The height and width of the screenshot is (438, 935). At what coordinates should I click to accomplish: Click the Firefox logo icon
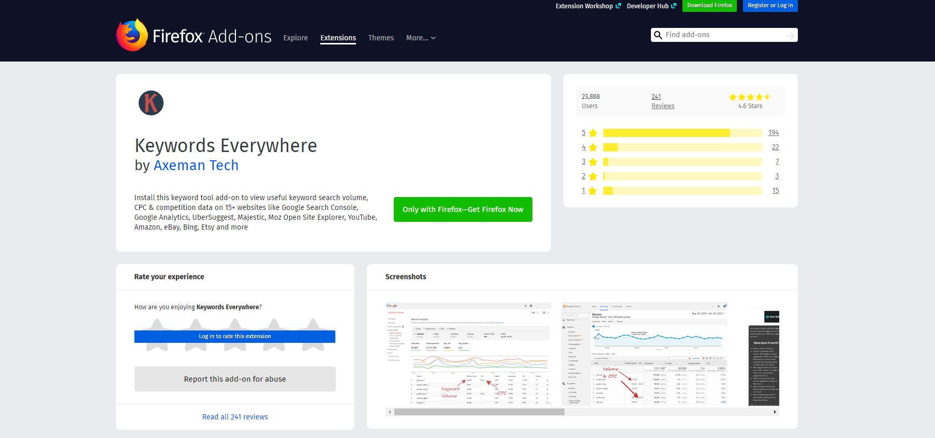[x=132, y=35]
